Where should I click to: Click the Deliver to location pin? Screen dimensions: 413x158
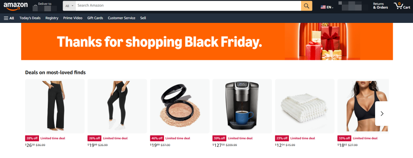coord(35,6)
